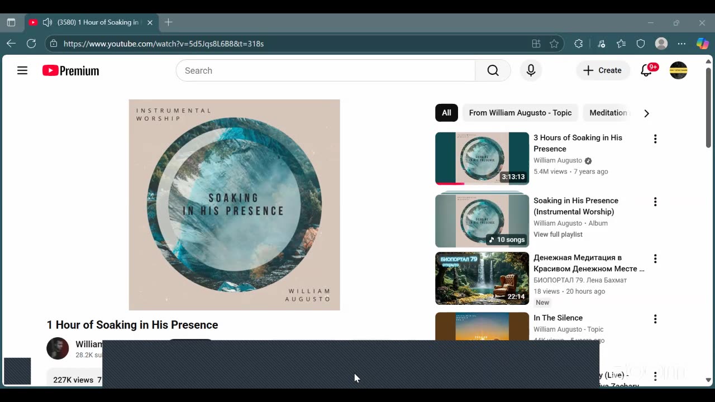
Task: Refresh the page with the reload icon
Action: [31, 44]
